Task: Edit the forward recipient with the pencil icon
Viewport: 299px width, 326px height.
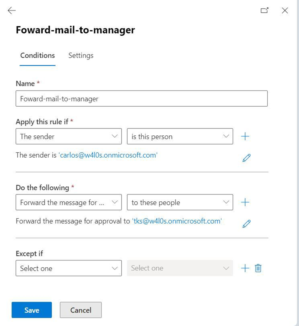Action: (x=247, y=224)
